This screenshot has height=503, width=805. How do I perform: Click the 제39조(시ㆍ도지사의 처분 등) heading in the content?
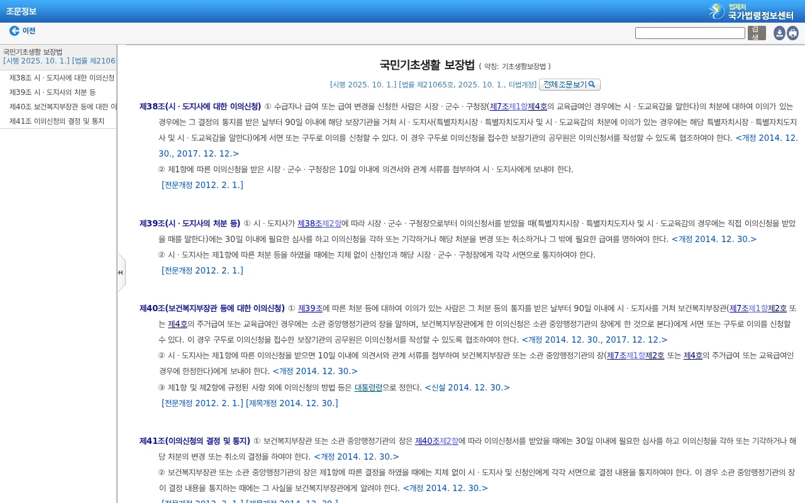pos(190,223)
